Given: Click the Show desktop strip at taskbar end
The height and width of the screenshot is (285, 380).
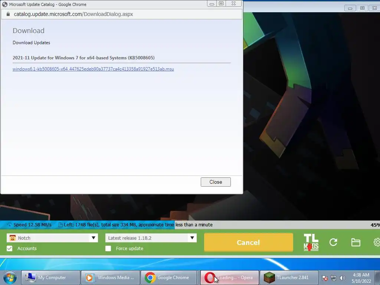Looking at the screenshot, I should point(377,278).
